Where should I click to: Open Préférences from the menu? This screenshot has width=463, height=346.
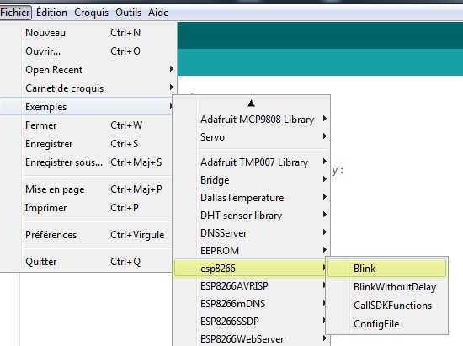tap(87, 235)
